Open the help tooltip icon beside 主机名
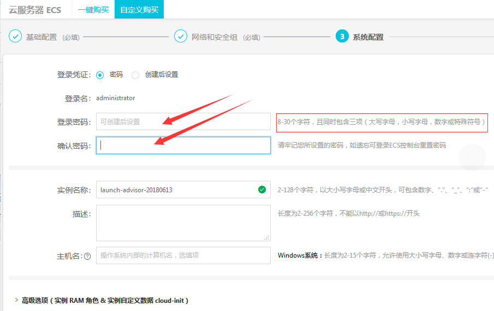The image size is (494, 311). tap(87, 256)
